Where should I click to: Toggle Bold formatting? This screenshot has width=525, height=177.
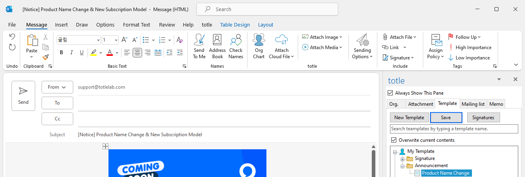click(x=61, y=52)
